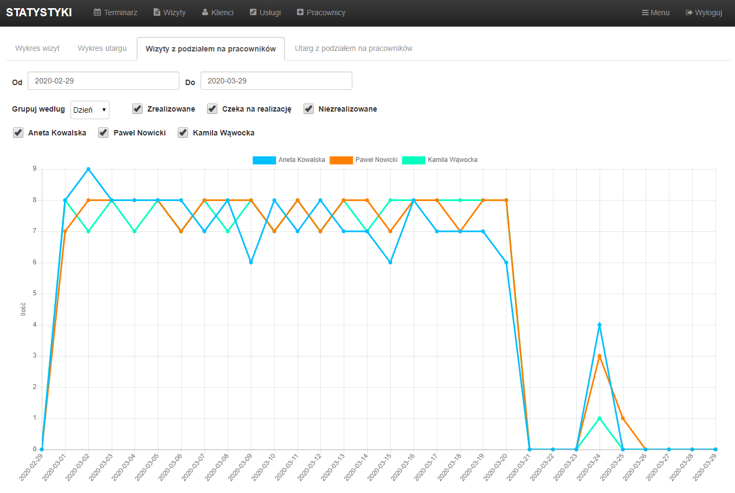Click the hamburger Menu icon
The height and width of the screenshot is (493, 735).
(645, 12)
